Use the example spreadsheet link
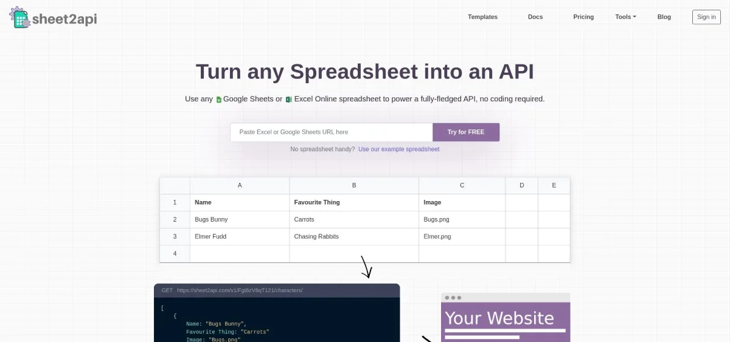The width and height of the screenshot is (730, 342). pyautogui.click(x=398, y=149)
